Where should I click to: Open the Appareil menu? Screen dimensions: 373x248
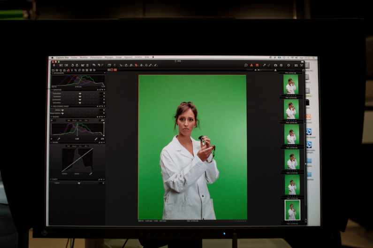pyautogui.click(x=128, y=57)
